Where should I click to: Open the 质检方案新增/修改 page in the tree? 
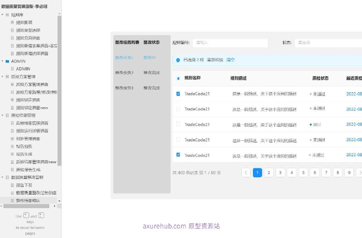(x=36, y=92)
